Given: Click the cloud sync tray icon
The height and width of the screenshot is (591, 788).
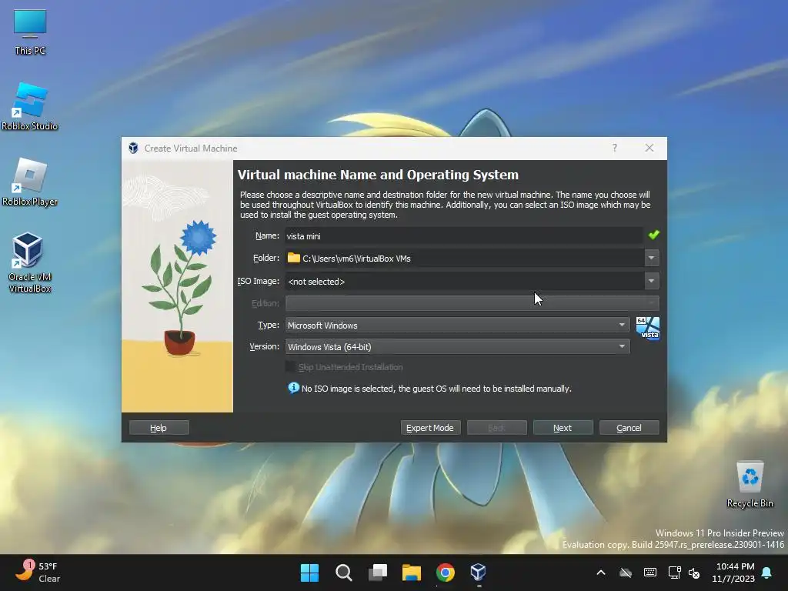Looking at the screenshot, I should 625,573.
